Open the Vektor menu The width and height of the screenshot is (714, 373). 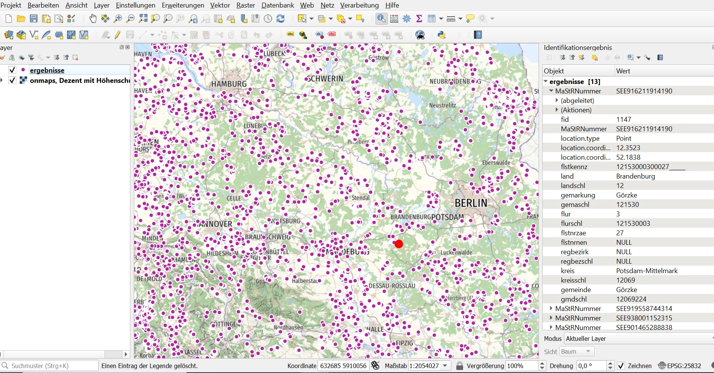click(220, 5)
